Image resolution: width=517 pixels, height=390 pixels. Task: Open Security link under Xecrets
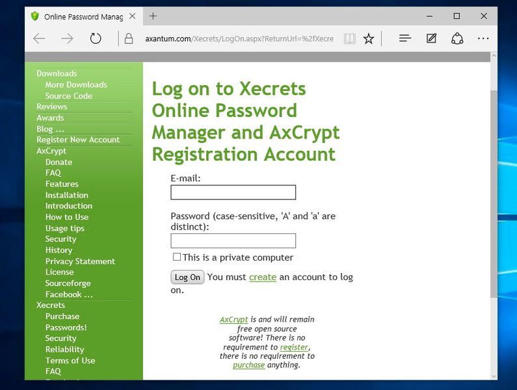coord(60,338)
